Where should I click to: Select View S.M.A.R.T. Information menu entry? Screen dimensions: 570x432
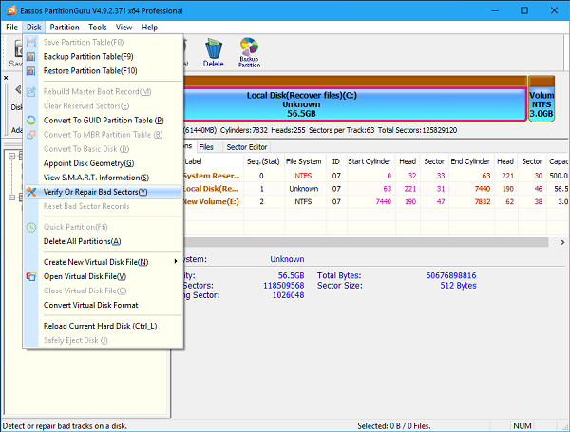point(94,178)
